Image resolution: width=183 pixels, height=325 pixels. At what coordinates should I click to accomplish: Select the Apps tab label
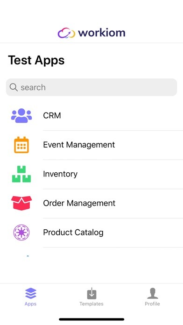30,304
